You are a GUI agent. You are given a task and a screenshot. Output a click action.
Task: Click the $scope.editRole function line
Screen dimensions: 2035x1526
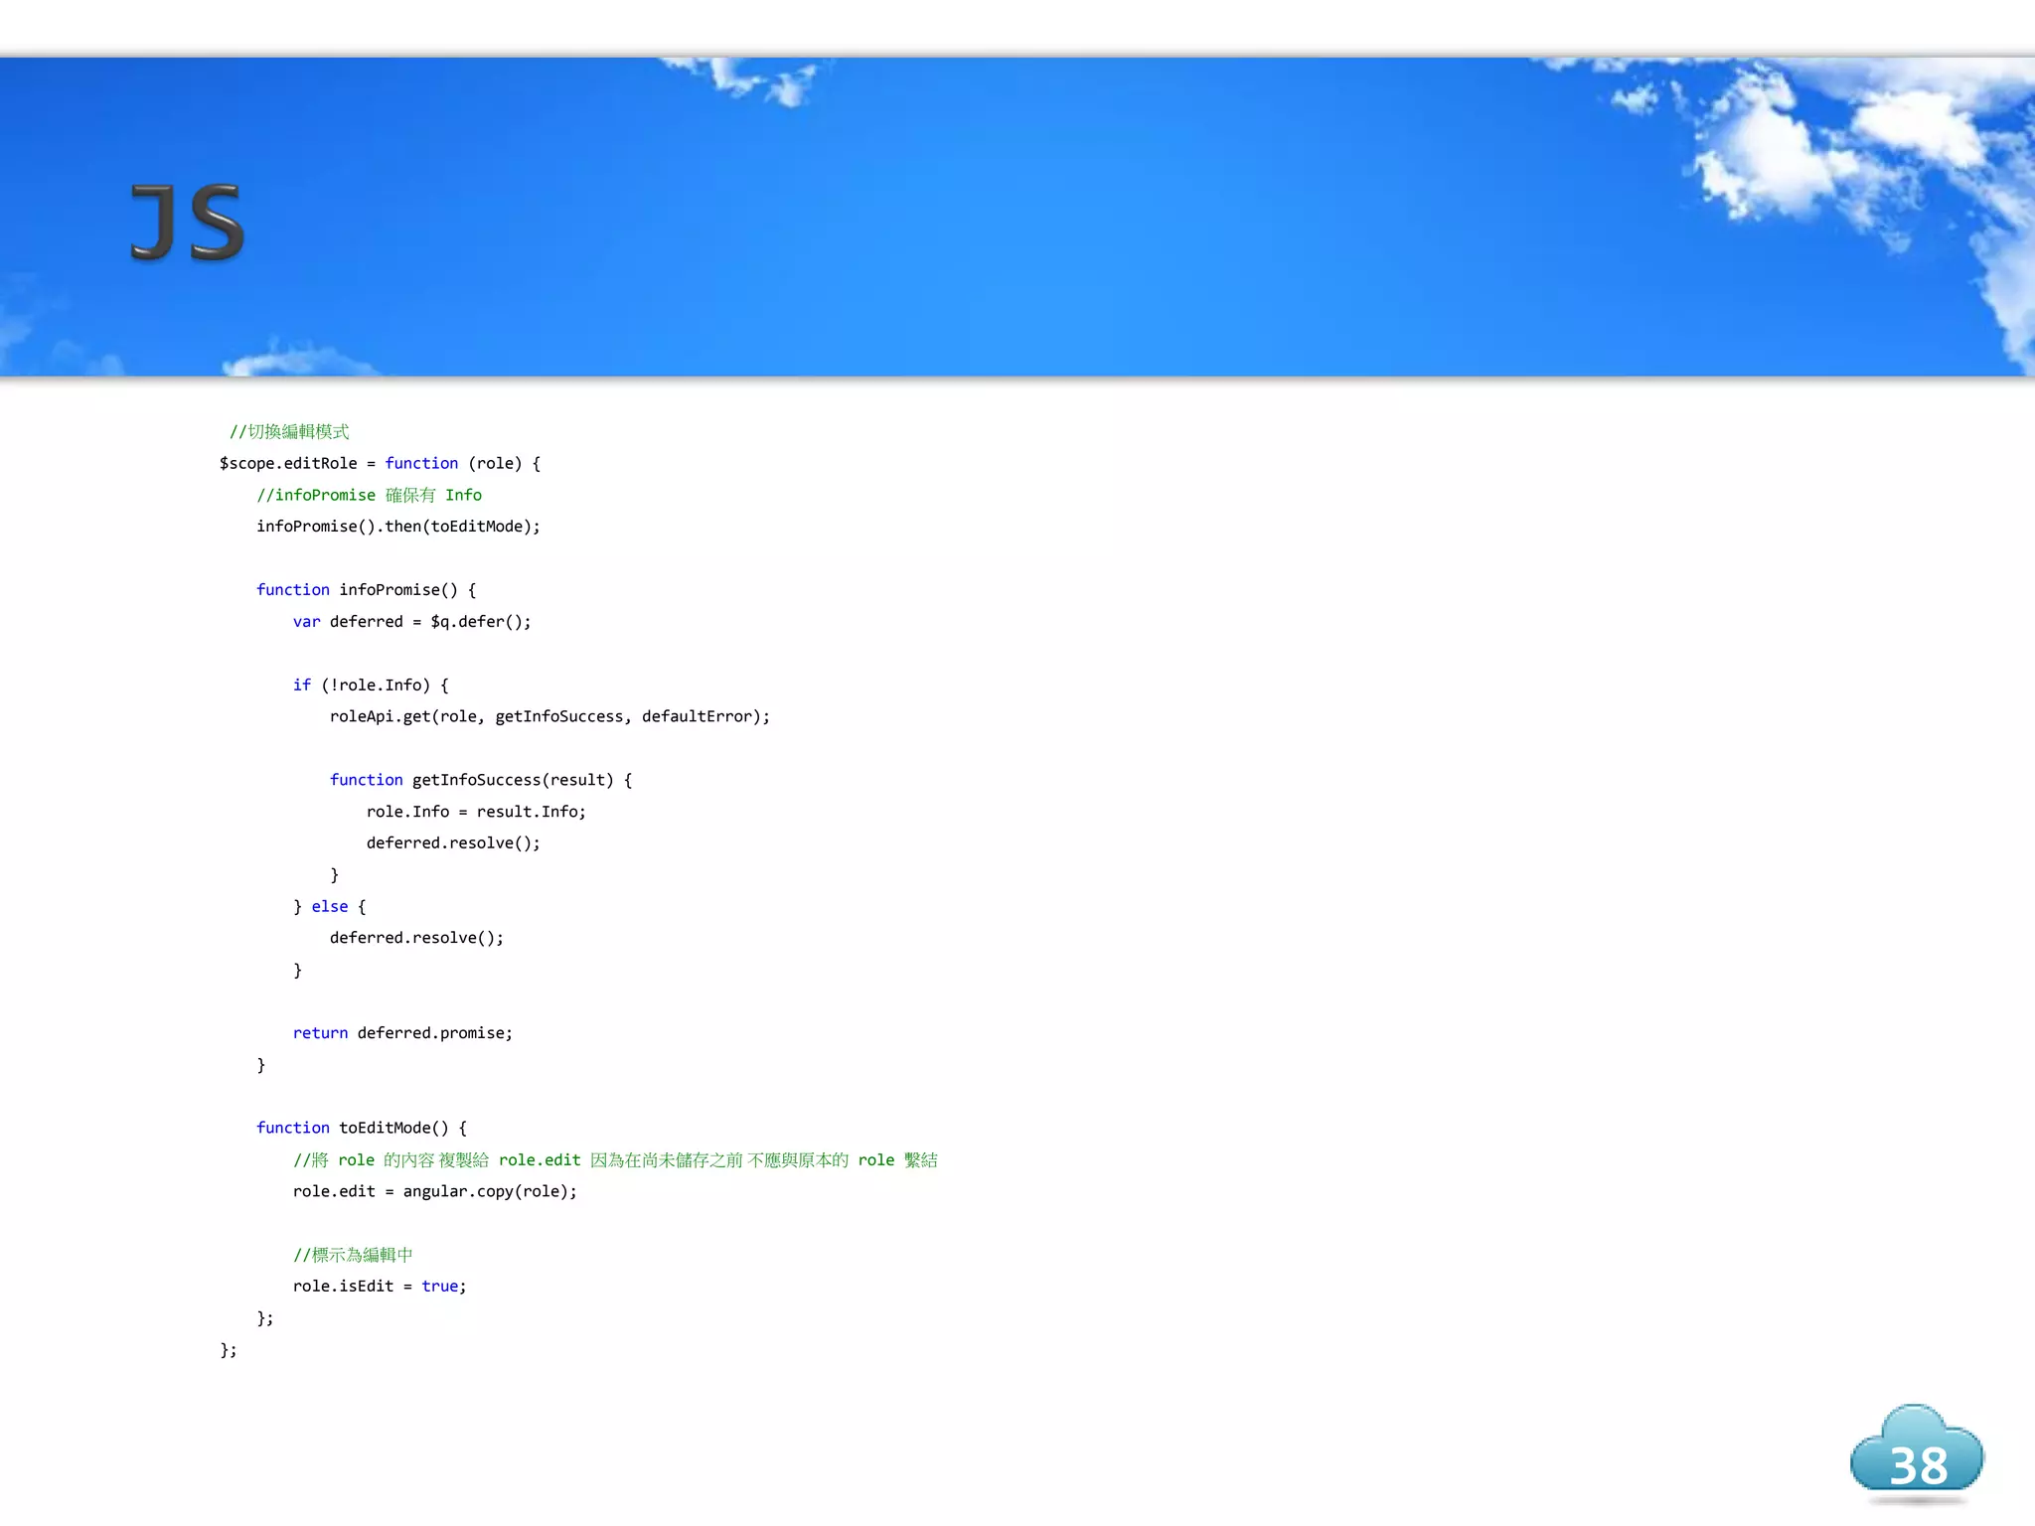[380, 463]
